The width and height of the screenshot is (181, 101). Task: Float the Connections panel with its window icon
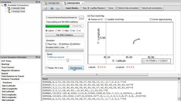pyautogui.click(x=36, y=2)
